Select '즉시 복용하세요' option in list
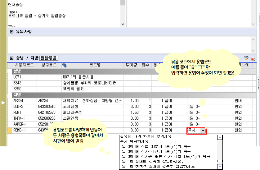 (134, 142)
